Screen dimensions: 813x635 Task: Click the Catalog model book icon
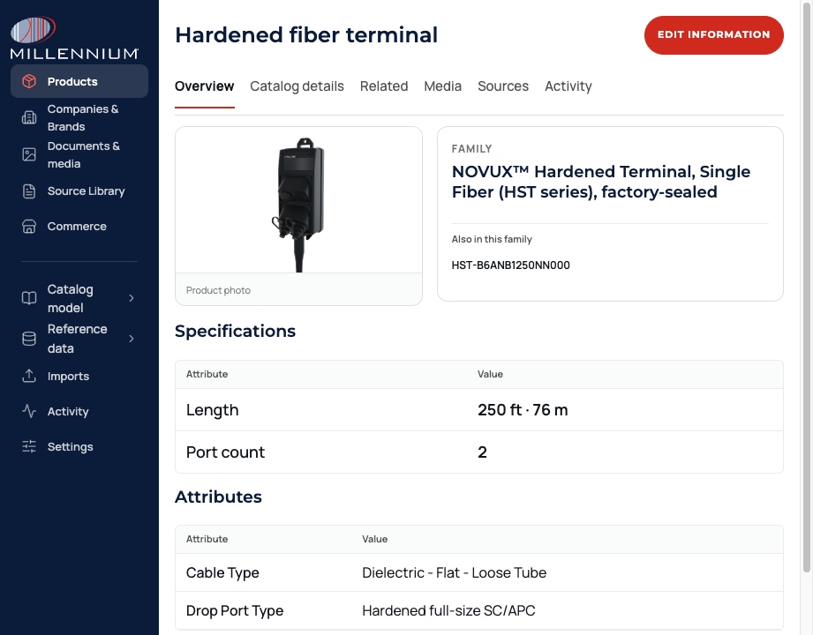tap(29, 298)
